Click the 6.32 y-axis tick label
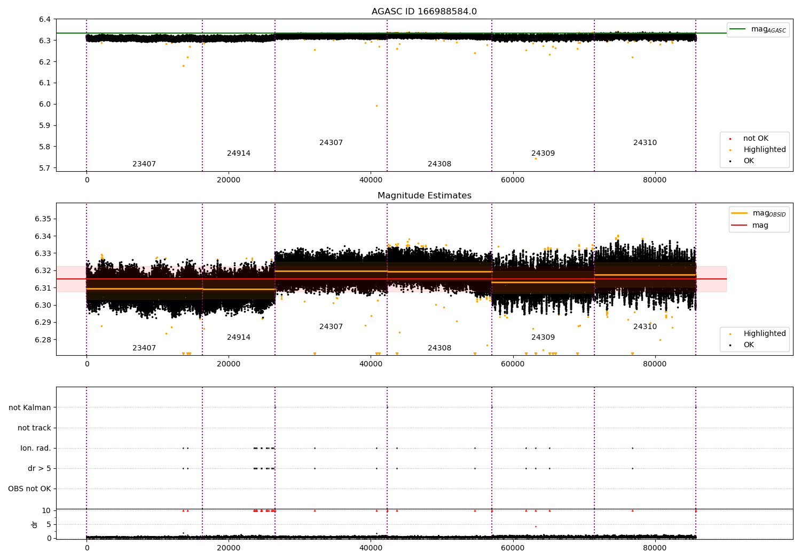The image size is (801, 560). tap(43, 271)
